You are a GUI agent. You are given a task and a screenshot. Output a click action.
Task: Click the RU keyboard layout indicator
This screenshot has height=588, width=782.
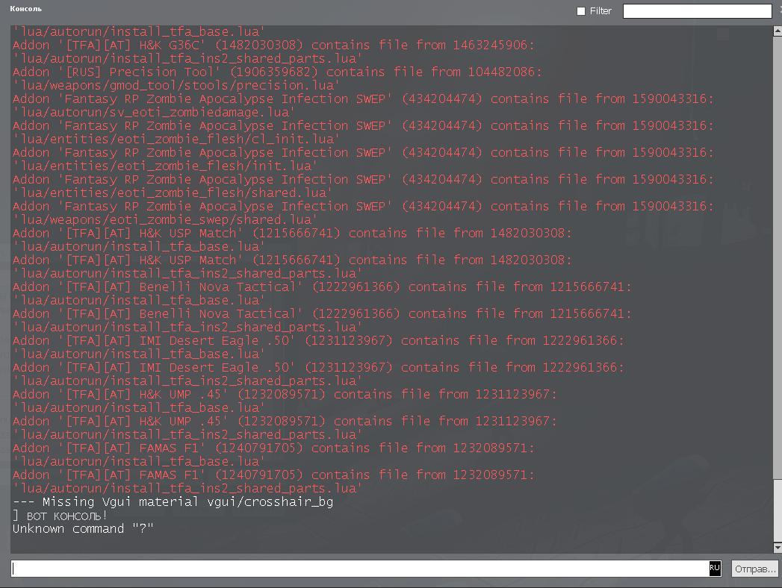click(715, 568)
